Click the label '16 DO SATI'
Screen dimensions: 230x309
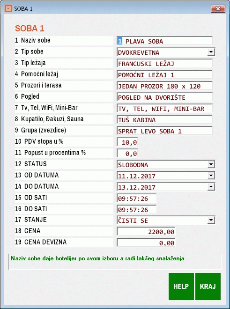point(31,209)
